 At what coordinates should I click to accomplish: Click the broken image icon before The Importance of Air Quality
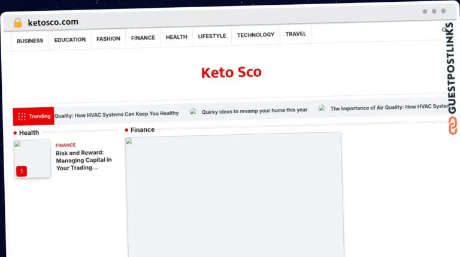point(322,108)
